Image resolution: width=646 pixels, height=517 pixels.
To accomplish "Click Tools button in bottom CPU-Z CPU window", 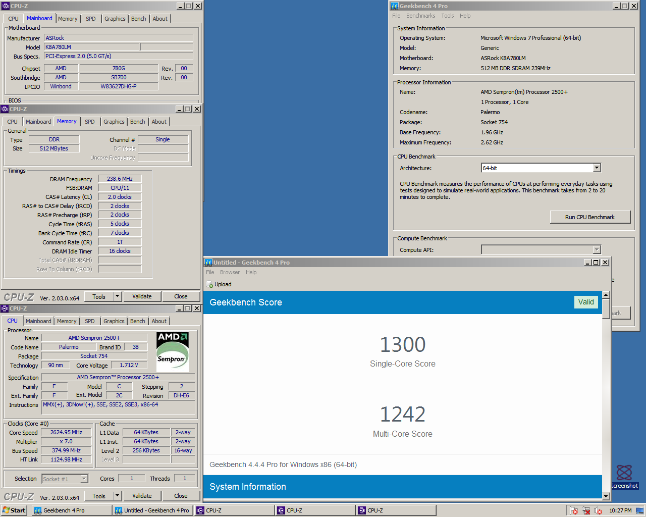I will (x=99, y=496).
